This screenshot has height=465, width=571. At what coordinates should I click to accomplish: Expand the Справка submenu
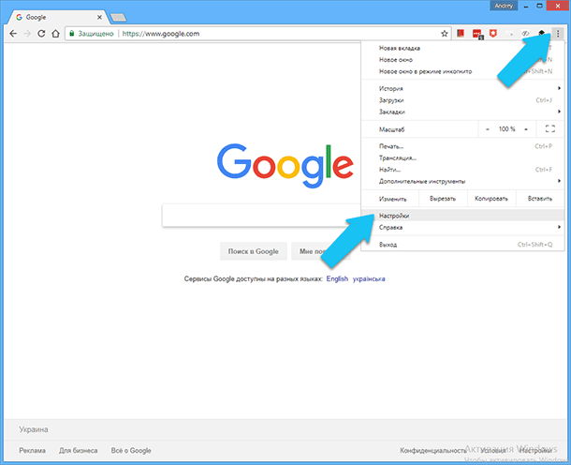(462, 227)
